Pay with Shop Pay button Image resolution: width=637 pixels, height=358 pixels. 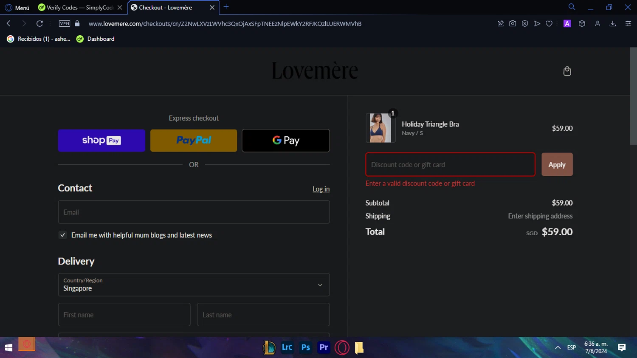101,141
